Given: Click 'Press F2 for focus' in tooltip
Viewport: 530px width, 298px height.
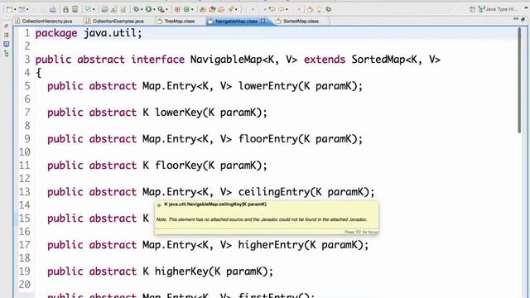Looking at the screenshot, I should click(361, 232).
